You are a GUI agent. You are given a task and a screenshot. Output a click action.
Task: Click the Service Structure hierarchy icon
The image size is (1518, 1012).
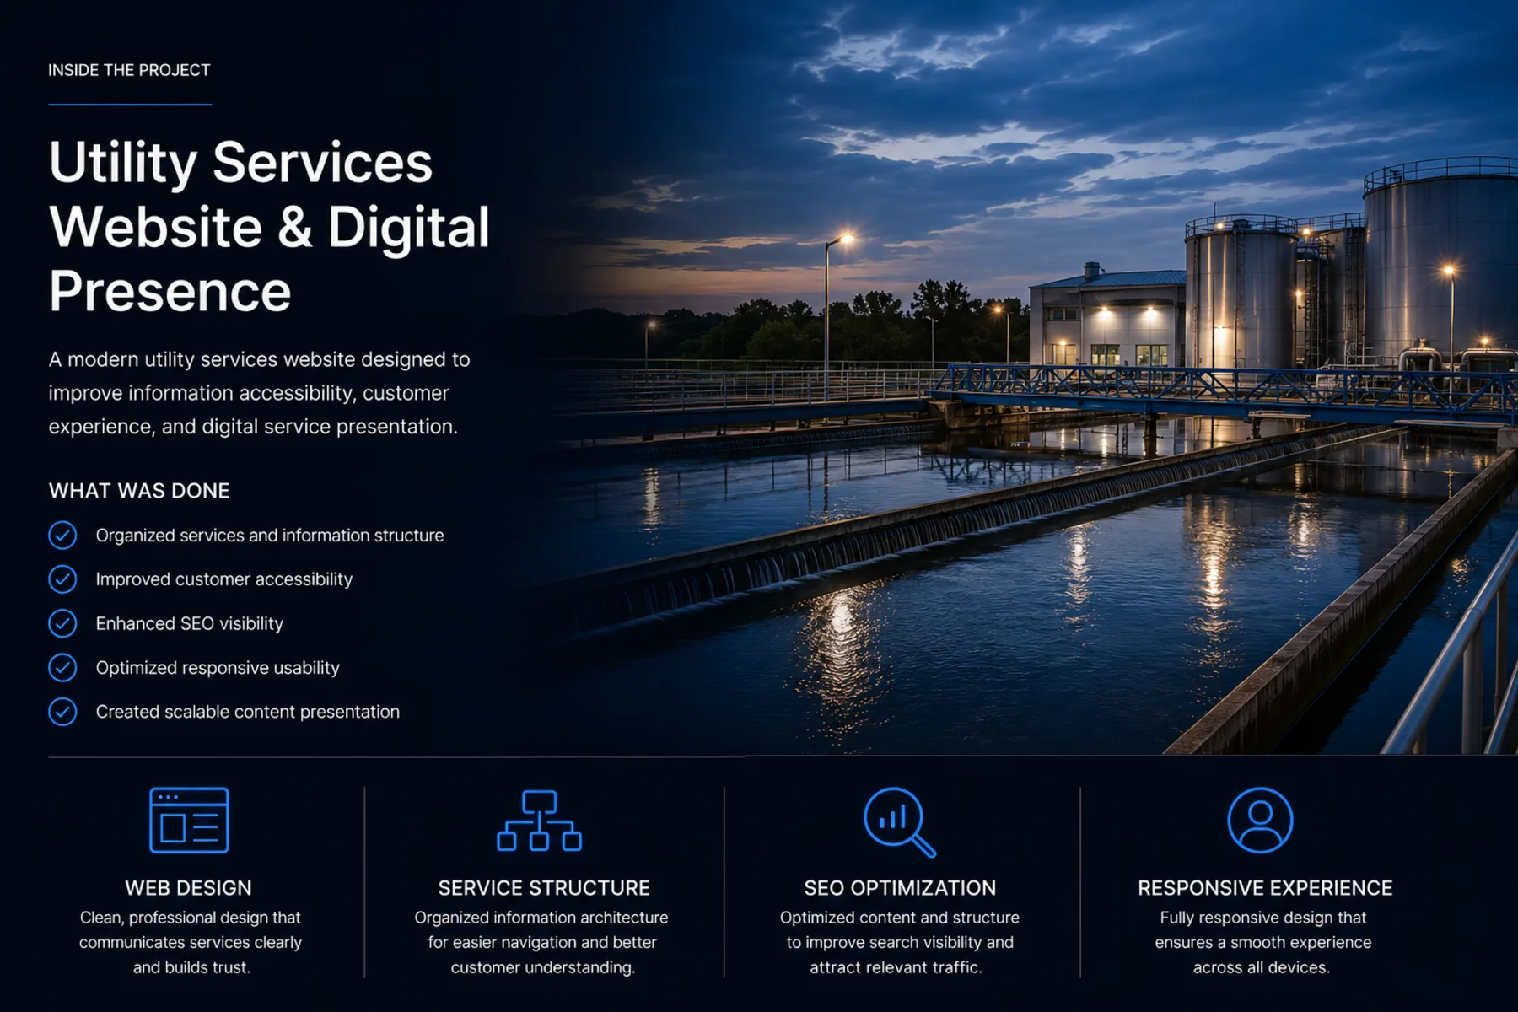pos(539,821)
